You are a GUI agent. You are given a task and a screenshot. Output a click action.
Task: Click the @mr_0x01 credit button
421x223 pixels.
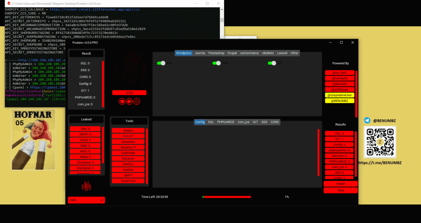340,73
